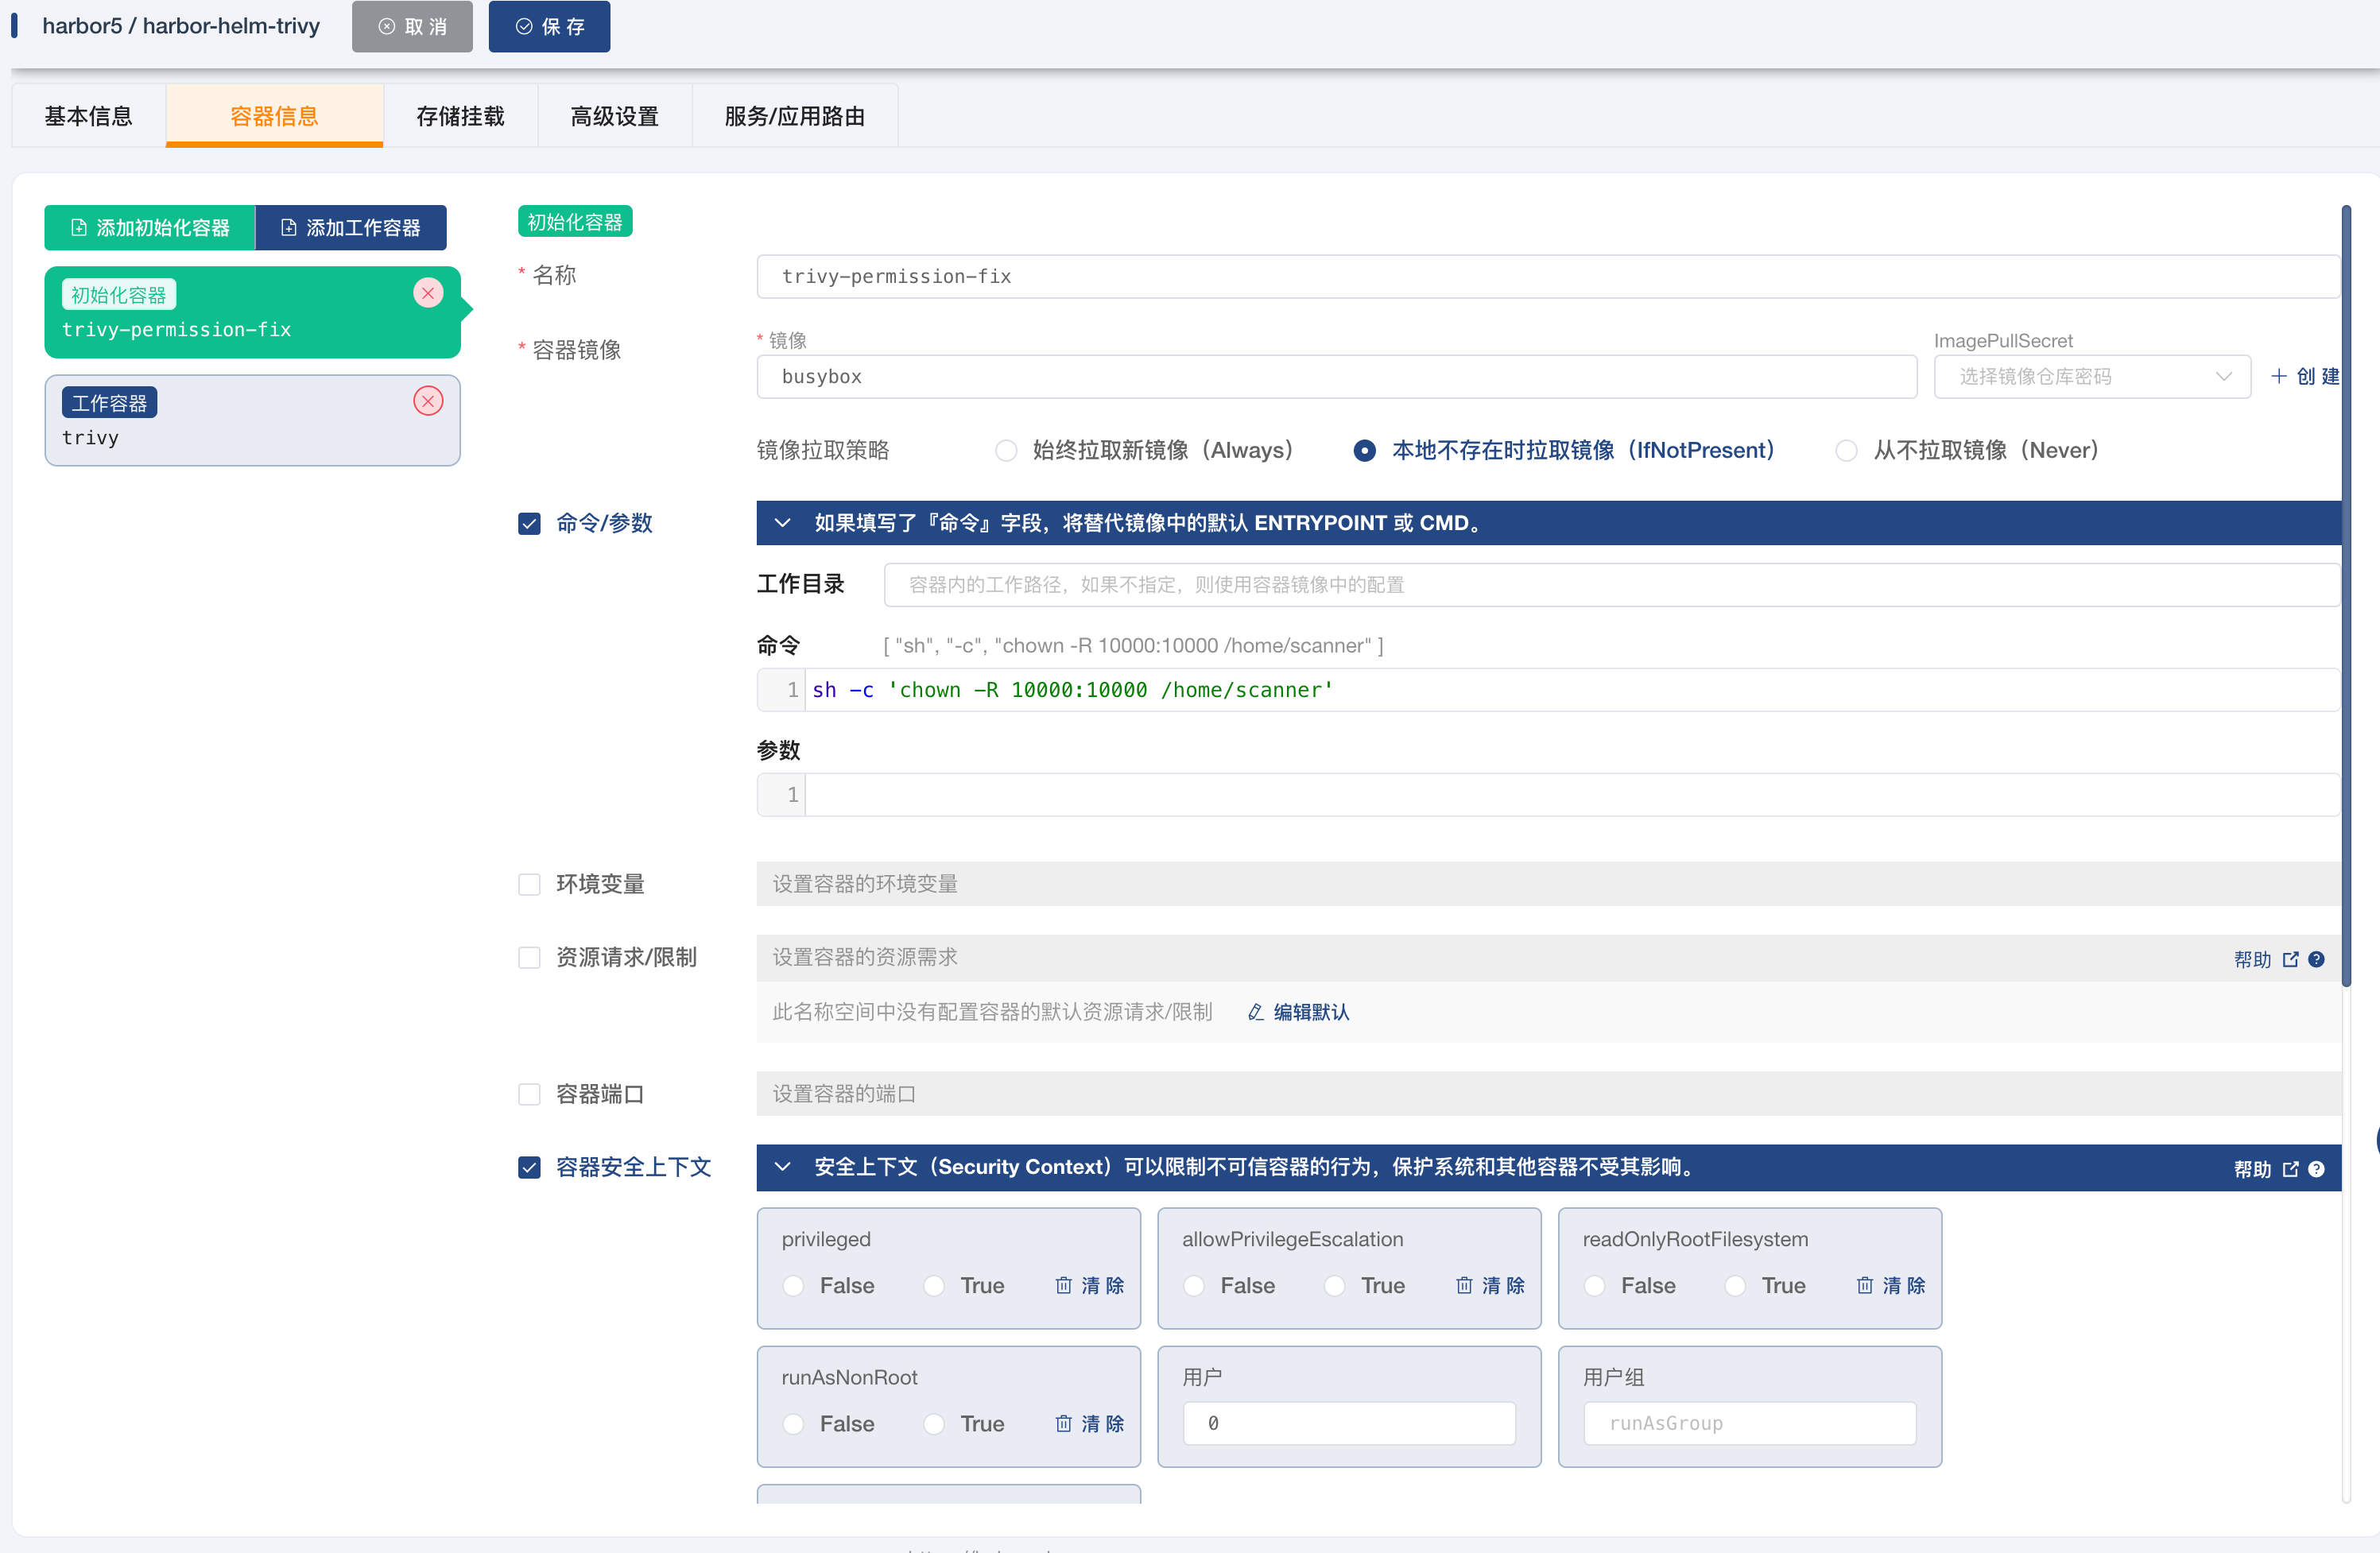The width and height of the screenshot is (2380, 1553).
Task: Click the edit default resource pencil icon
Action: pos(1256,1012)
